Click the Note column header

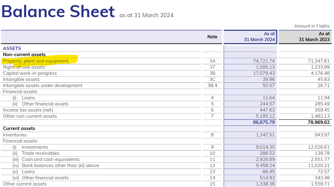pyautogui.click(x=212, y=37)
